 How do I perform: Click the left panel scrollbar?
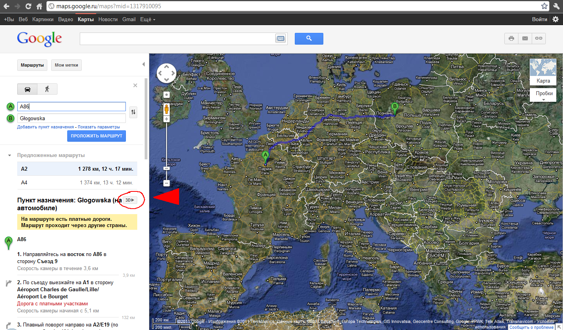(147, 119)
